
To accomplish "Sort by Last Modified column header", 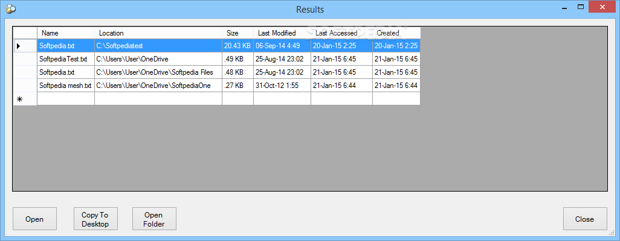I will click(282, 33).
